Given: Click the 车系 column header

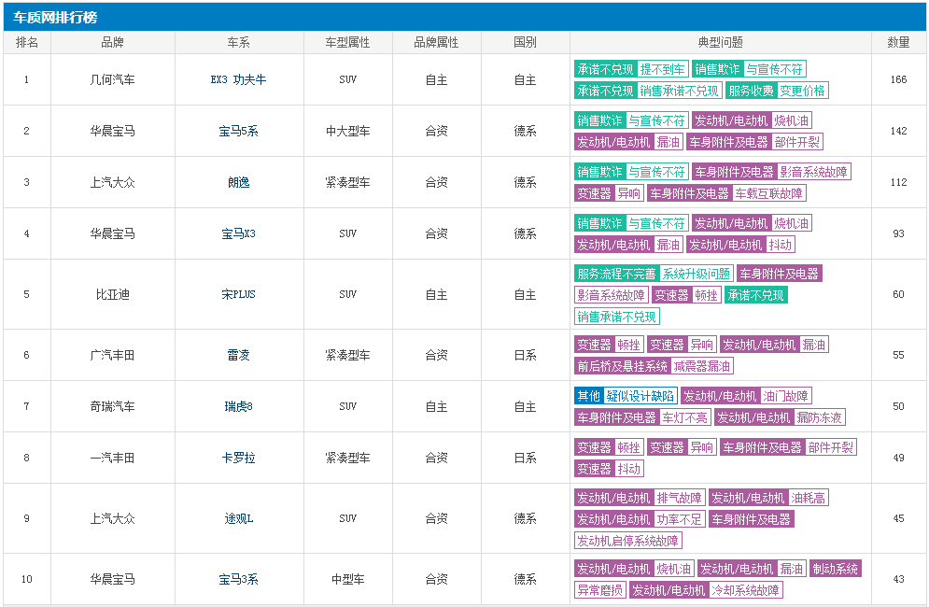Looking at the screenshot, I should [x=239, y=42].
